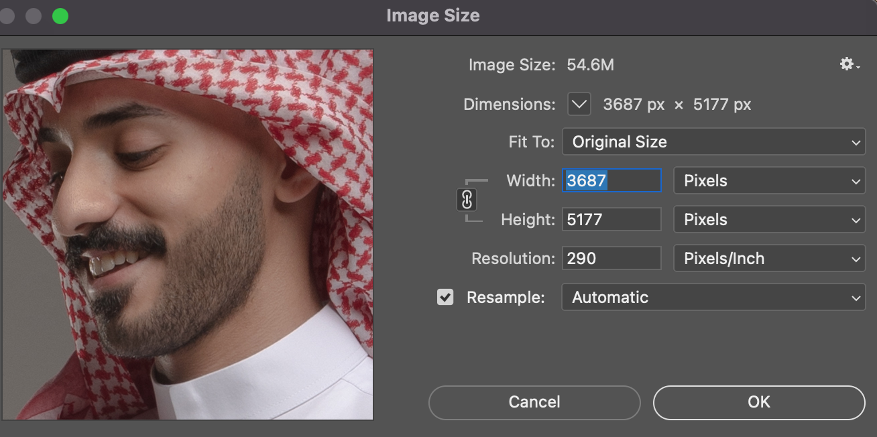Click the green zoom window button
The image size is (877, 437).
click(x=60, y=15)
